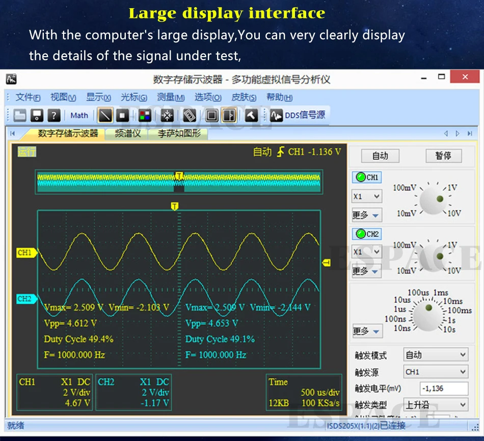Toggle the CH1 channel enable button
The height and width of the screenshot is (441, 484).
coord(367,178)
